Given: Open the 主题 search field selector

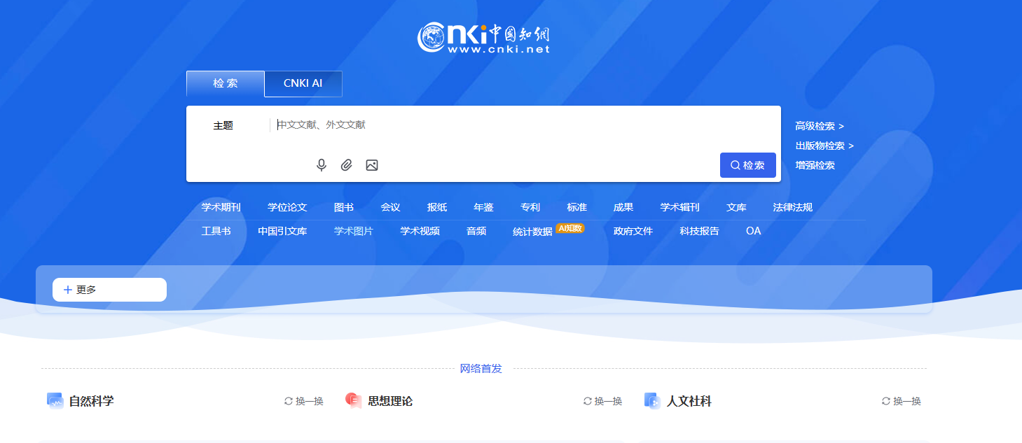Looking at the screenshot, I should [x=223, y=126].
